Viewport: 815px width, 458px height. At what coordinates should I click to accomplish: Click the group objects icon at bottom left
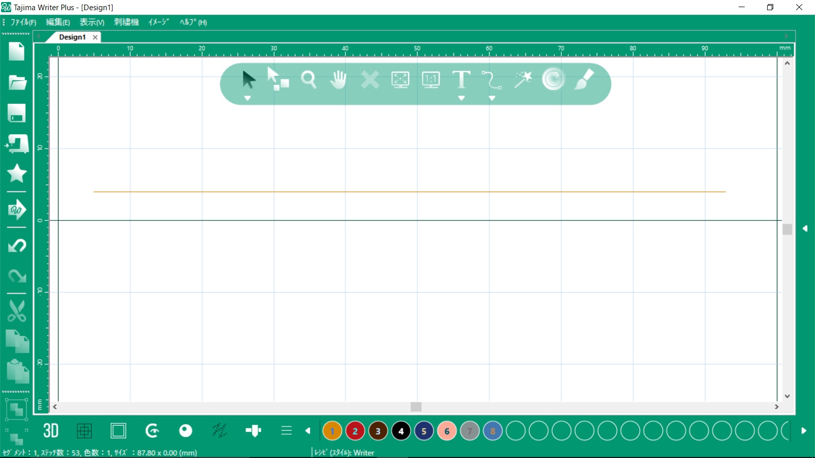(16, 409)
